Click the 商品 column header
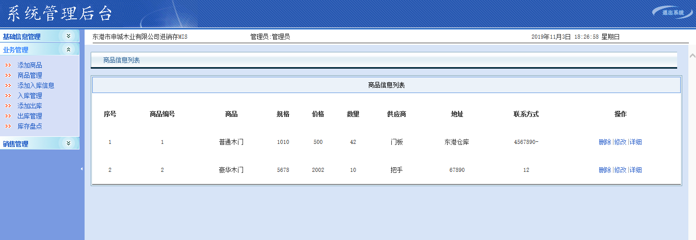Screen dimensions: 696x240 (231, 114)
